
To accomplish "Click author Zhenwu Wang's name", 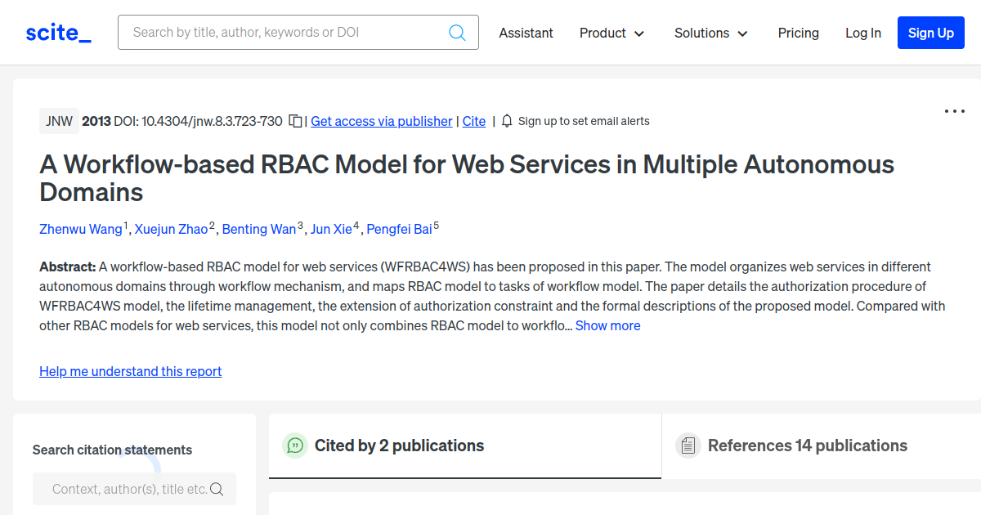I will click(x=81, y=229).
